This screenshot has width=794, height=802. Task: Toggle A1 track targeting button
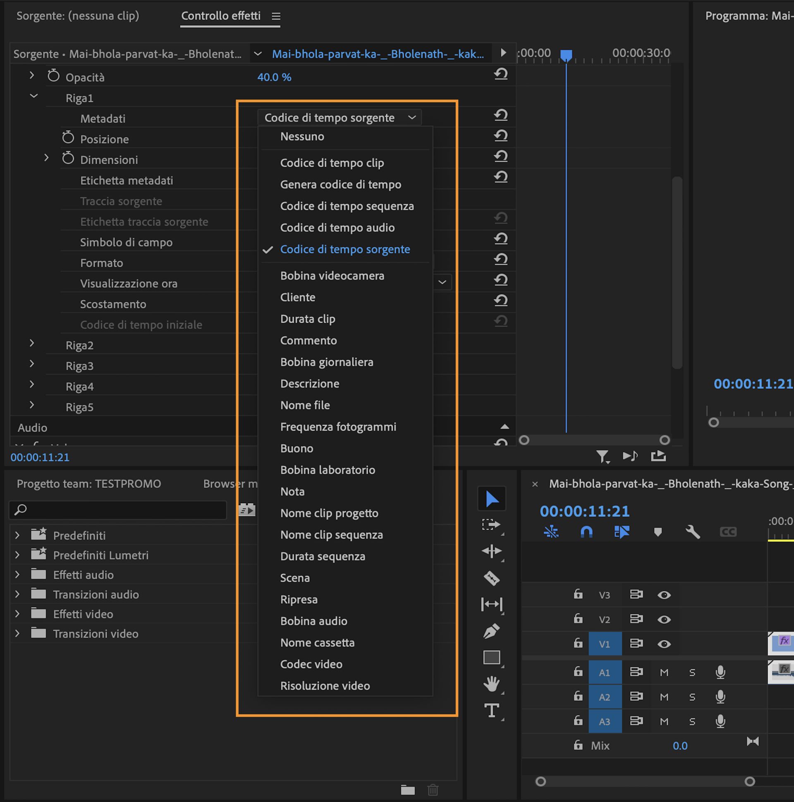click(605, 673)
